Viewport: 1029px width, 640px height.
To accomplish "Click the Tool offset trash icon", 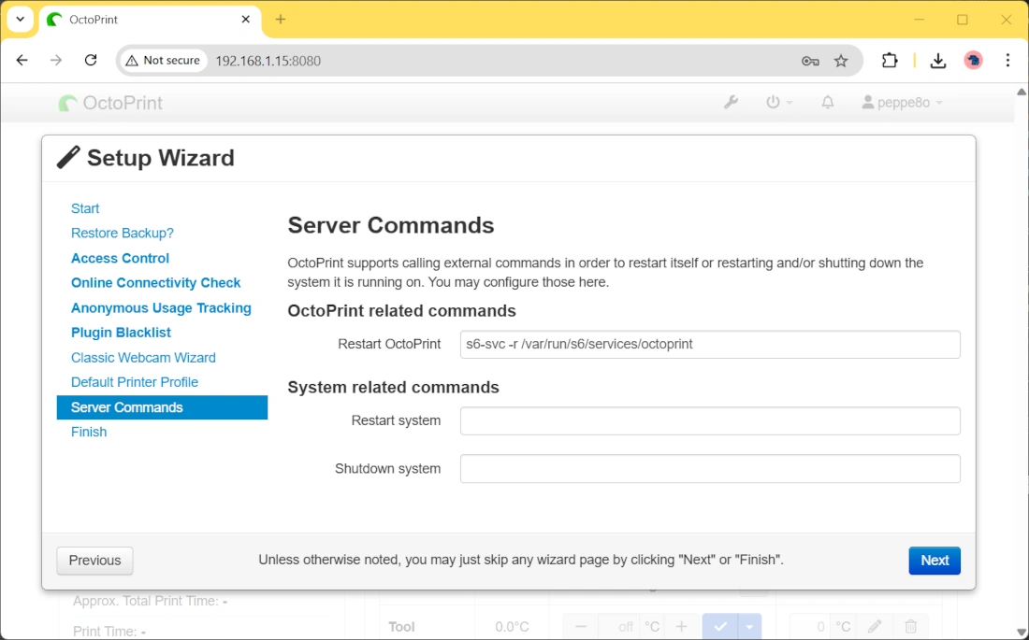I will tap(910, 627).
